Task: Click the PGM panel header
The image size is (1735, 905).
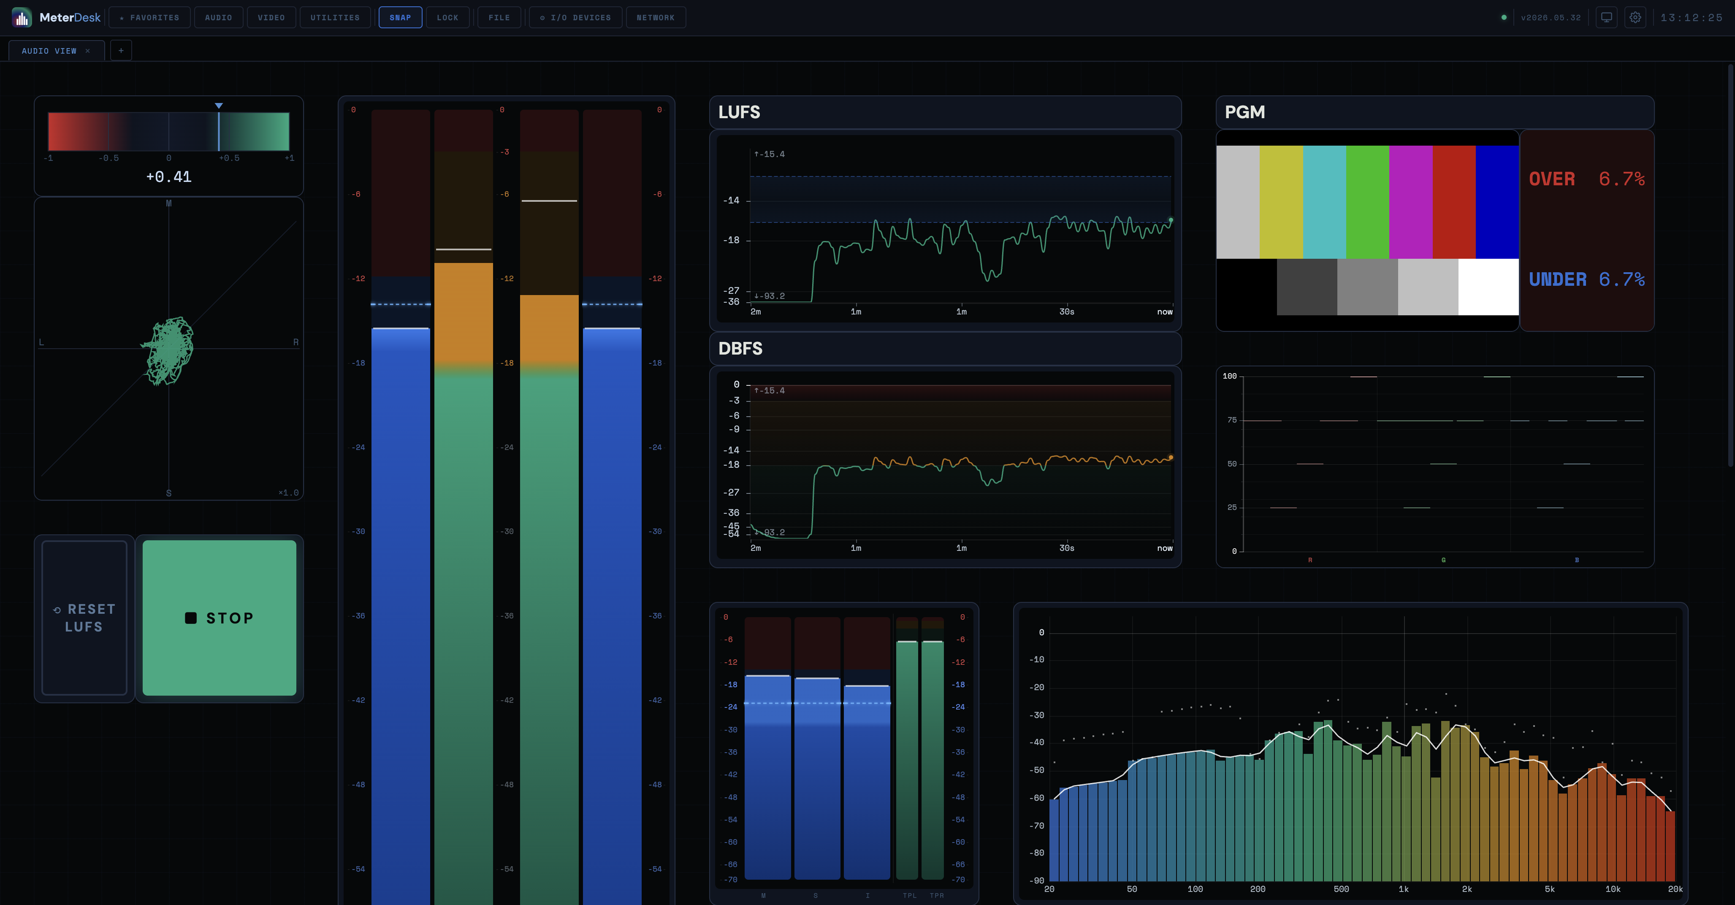Action: coord(1434,112)
